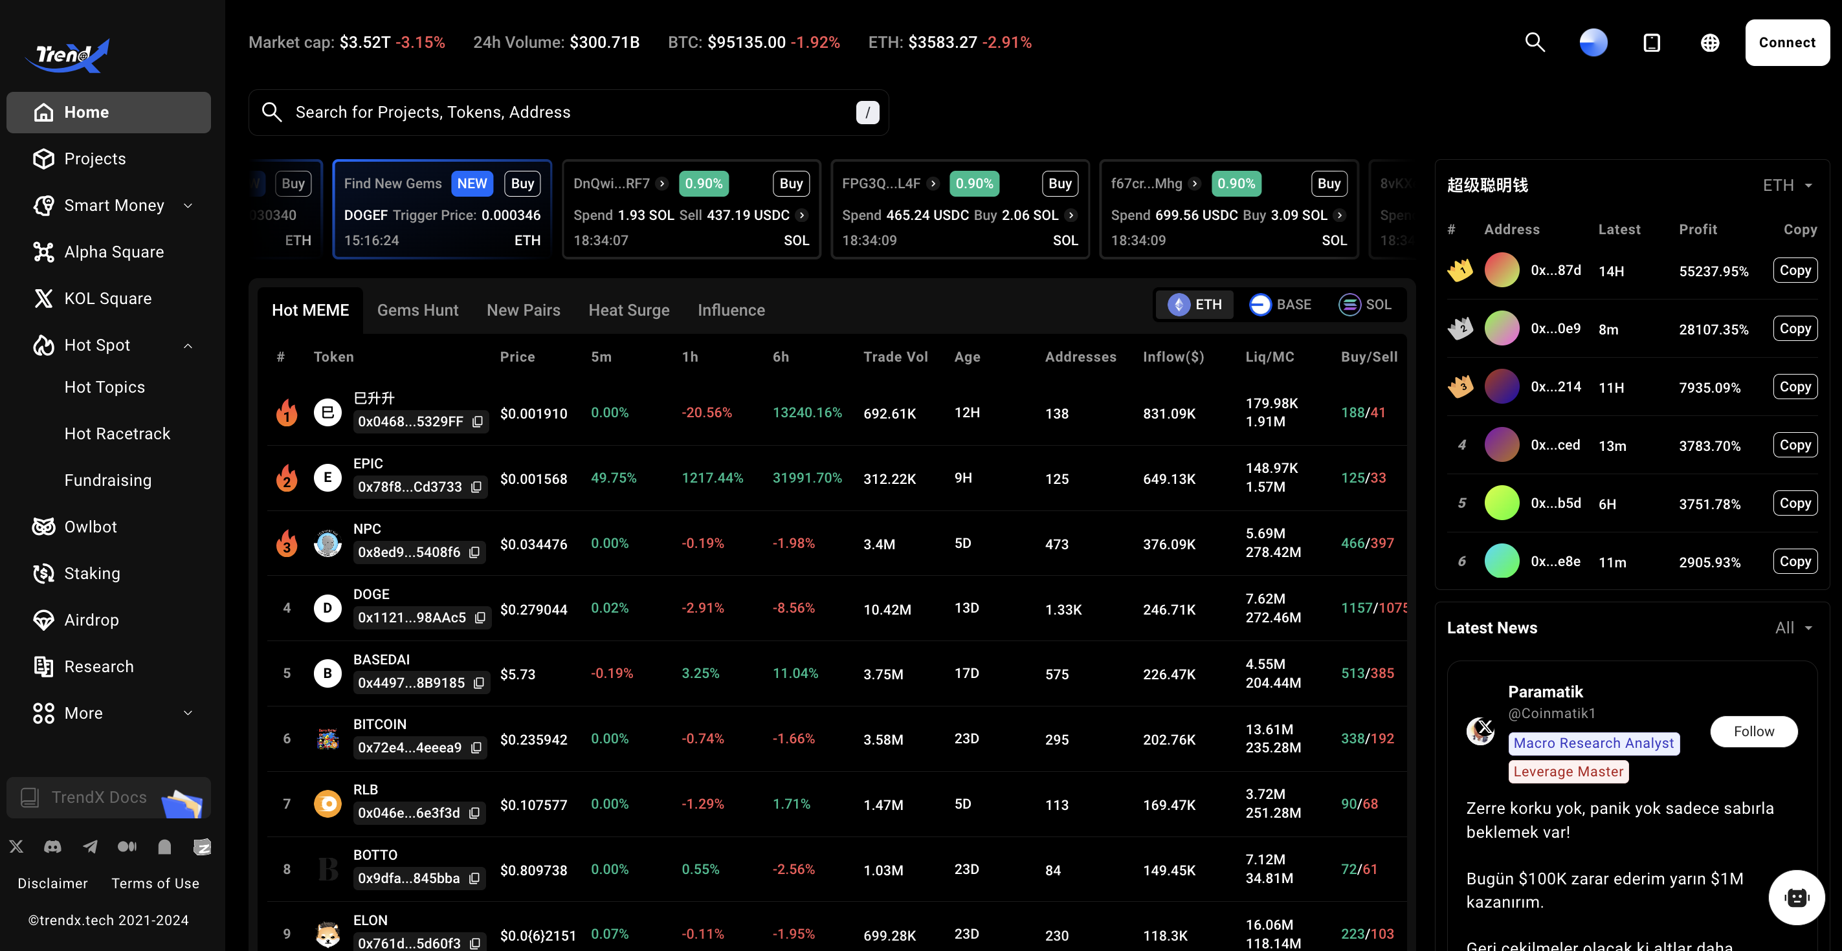Open Influence tab
Image resolution: width=1842 pixels, height=951 pixels.
coord(731,310)
